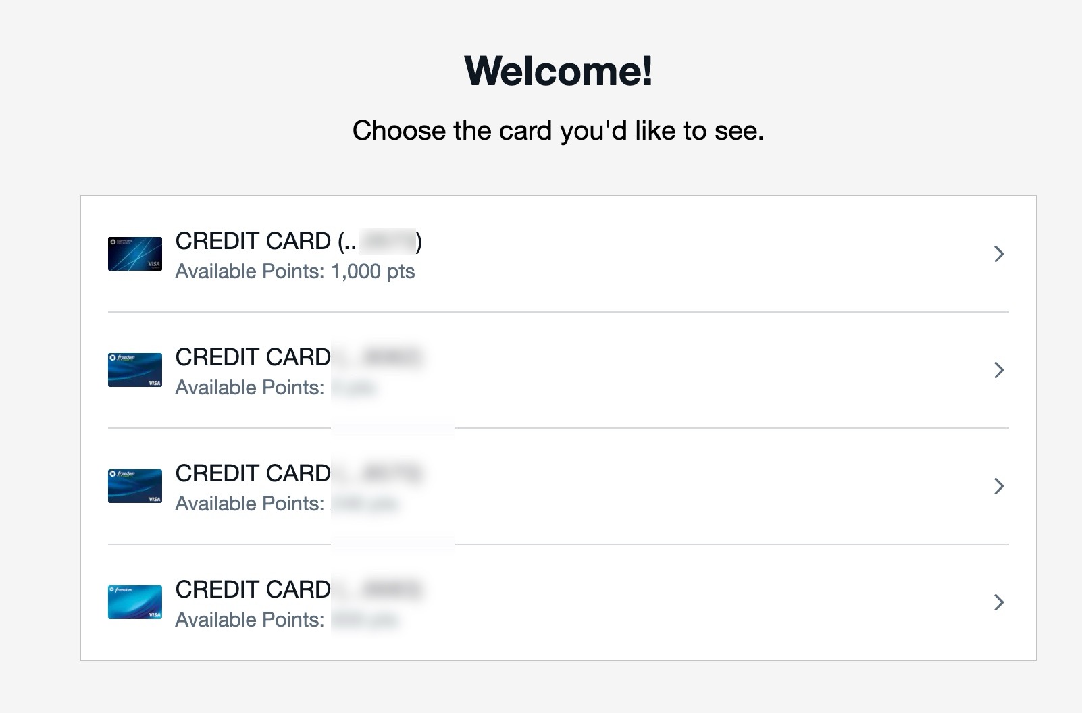Open the bottom card via its chevron arrow
The image size is (1082, 713).
pos(998,602)
